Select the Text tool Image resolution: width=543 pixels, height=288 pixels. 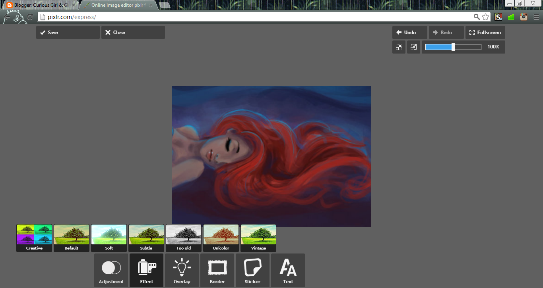(288, 271)
